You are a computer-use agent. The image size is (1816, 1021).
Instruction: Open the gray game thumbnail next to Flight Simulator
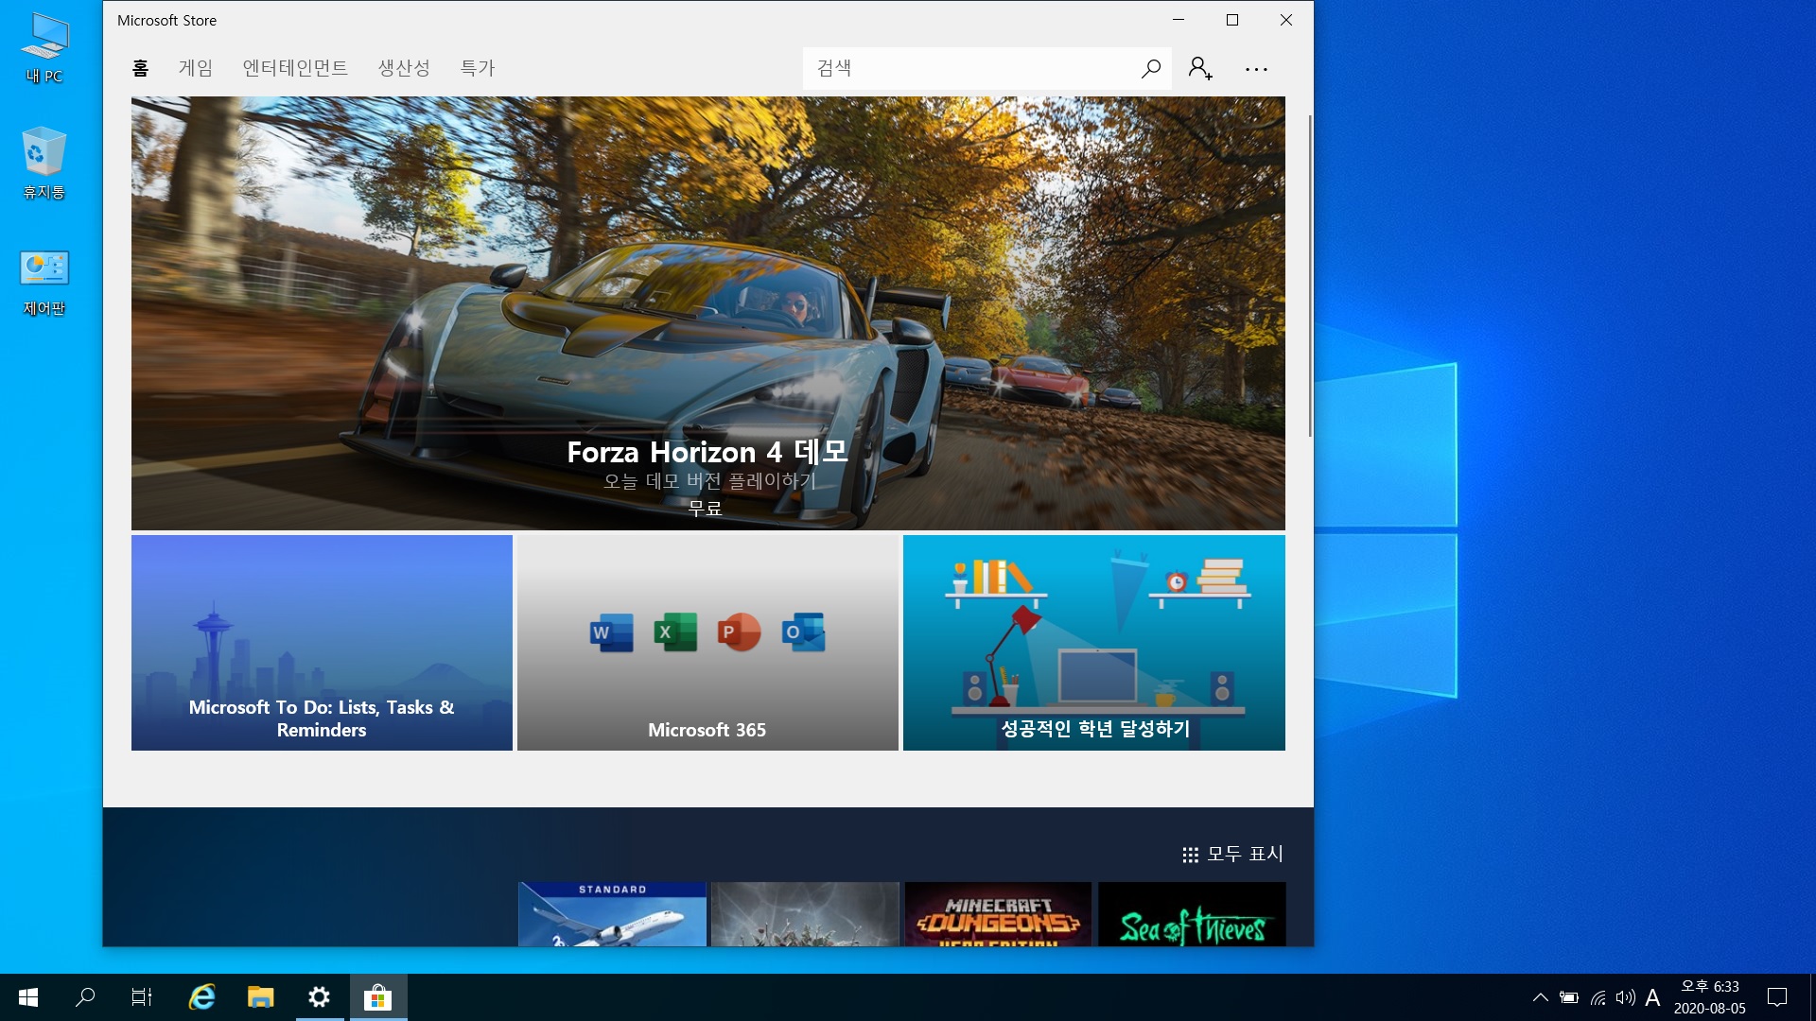[805, 914]
